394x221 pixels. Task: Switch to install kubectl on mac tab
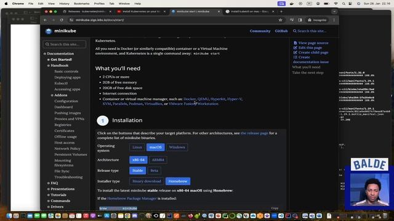pos(249,12)
